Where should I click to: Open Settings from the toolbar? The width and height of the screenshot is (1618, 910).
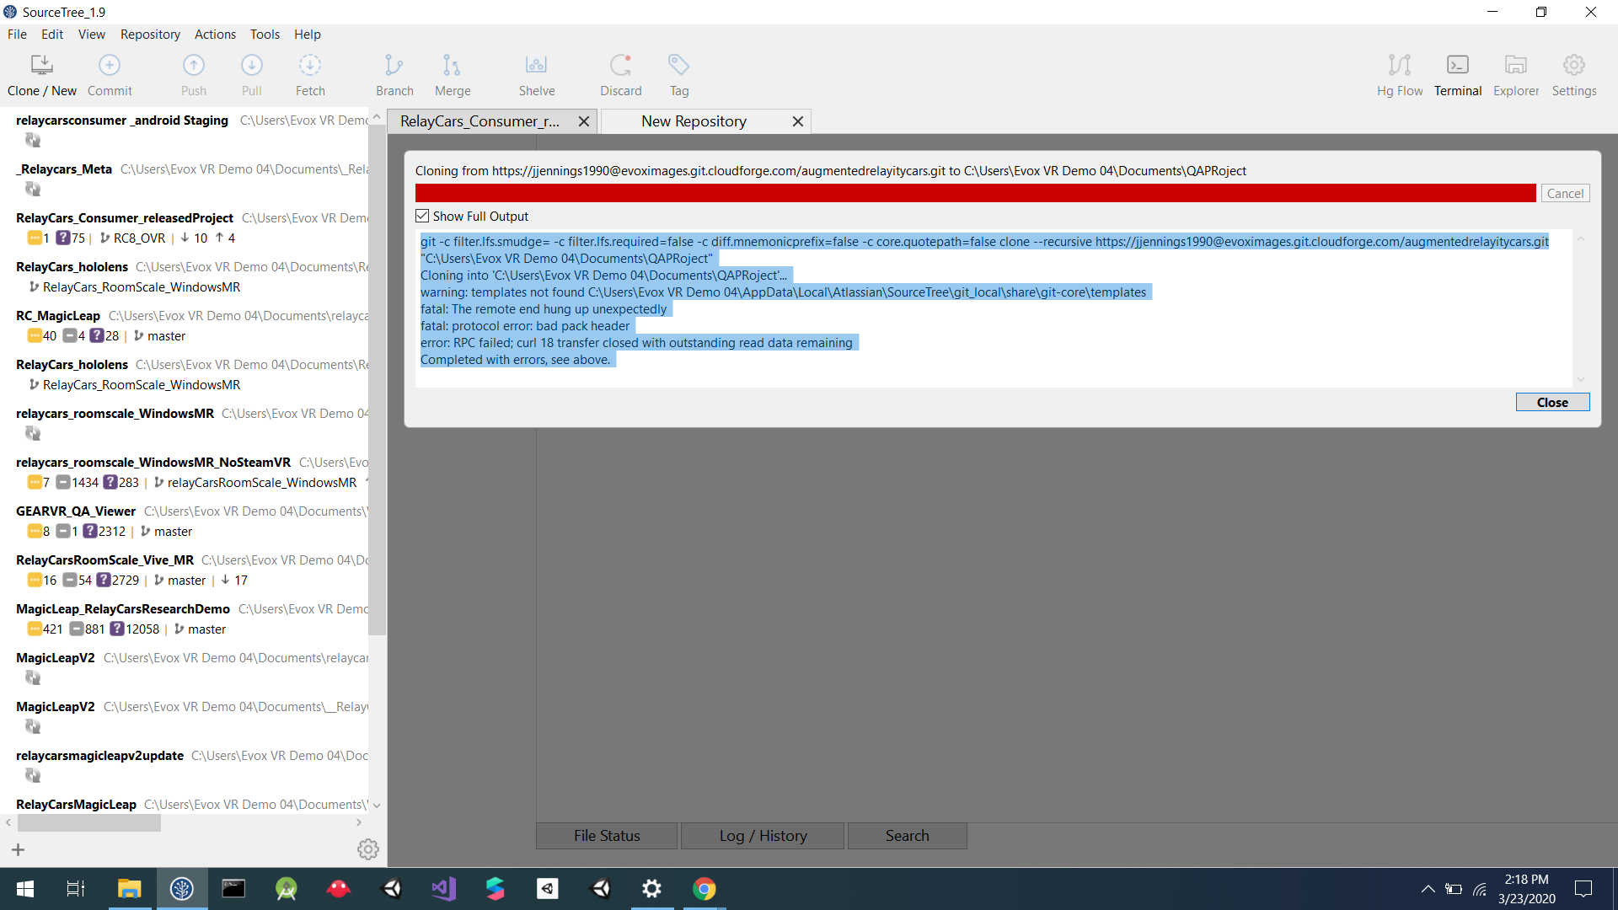point(1574,74)
